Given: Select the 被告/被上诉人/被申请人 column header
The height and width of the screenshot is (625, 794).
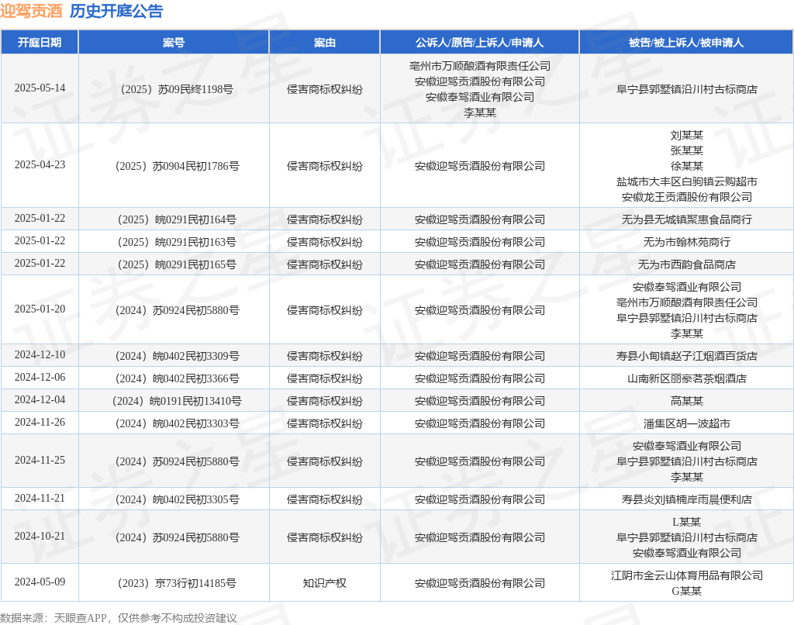Looking at the screenshot, I should pyautogui.click(x=687, y=43).
